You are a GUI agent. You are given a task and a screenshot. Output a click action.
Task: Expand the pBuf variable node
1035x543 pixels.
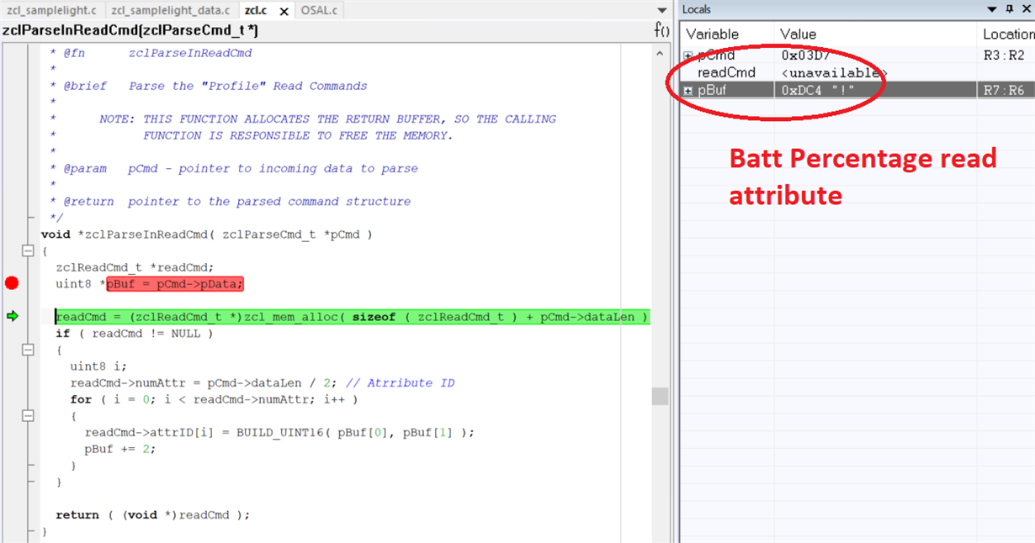click(x=688, y=90)
